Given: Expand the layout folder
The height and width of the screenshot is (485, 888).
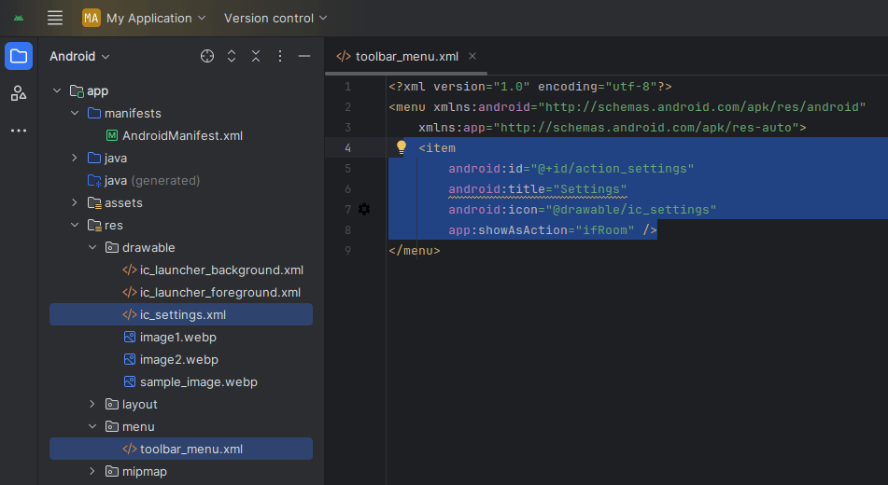Looking at the screenshot, I should click(x=92, y=404).
